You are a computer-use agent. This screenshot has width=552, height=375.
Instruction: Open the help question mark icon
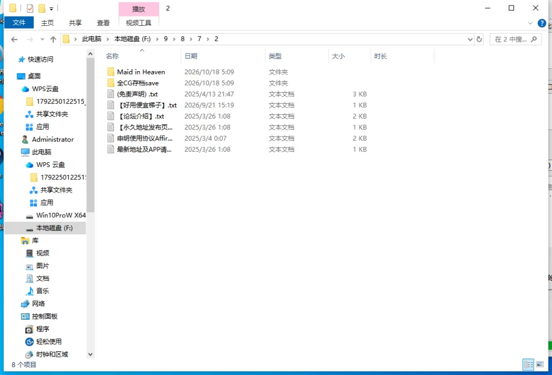[x=542, y=23]
